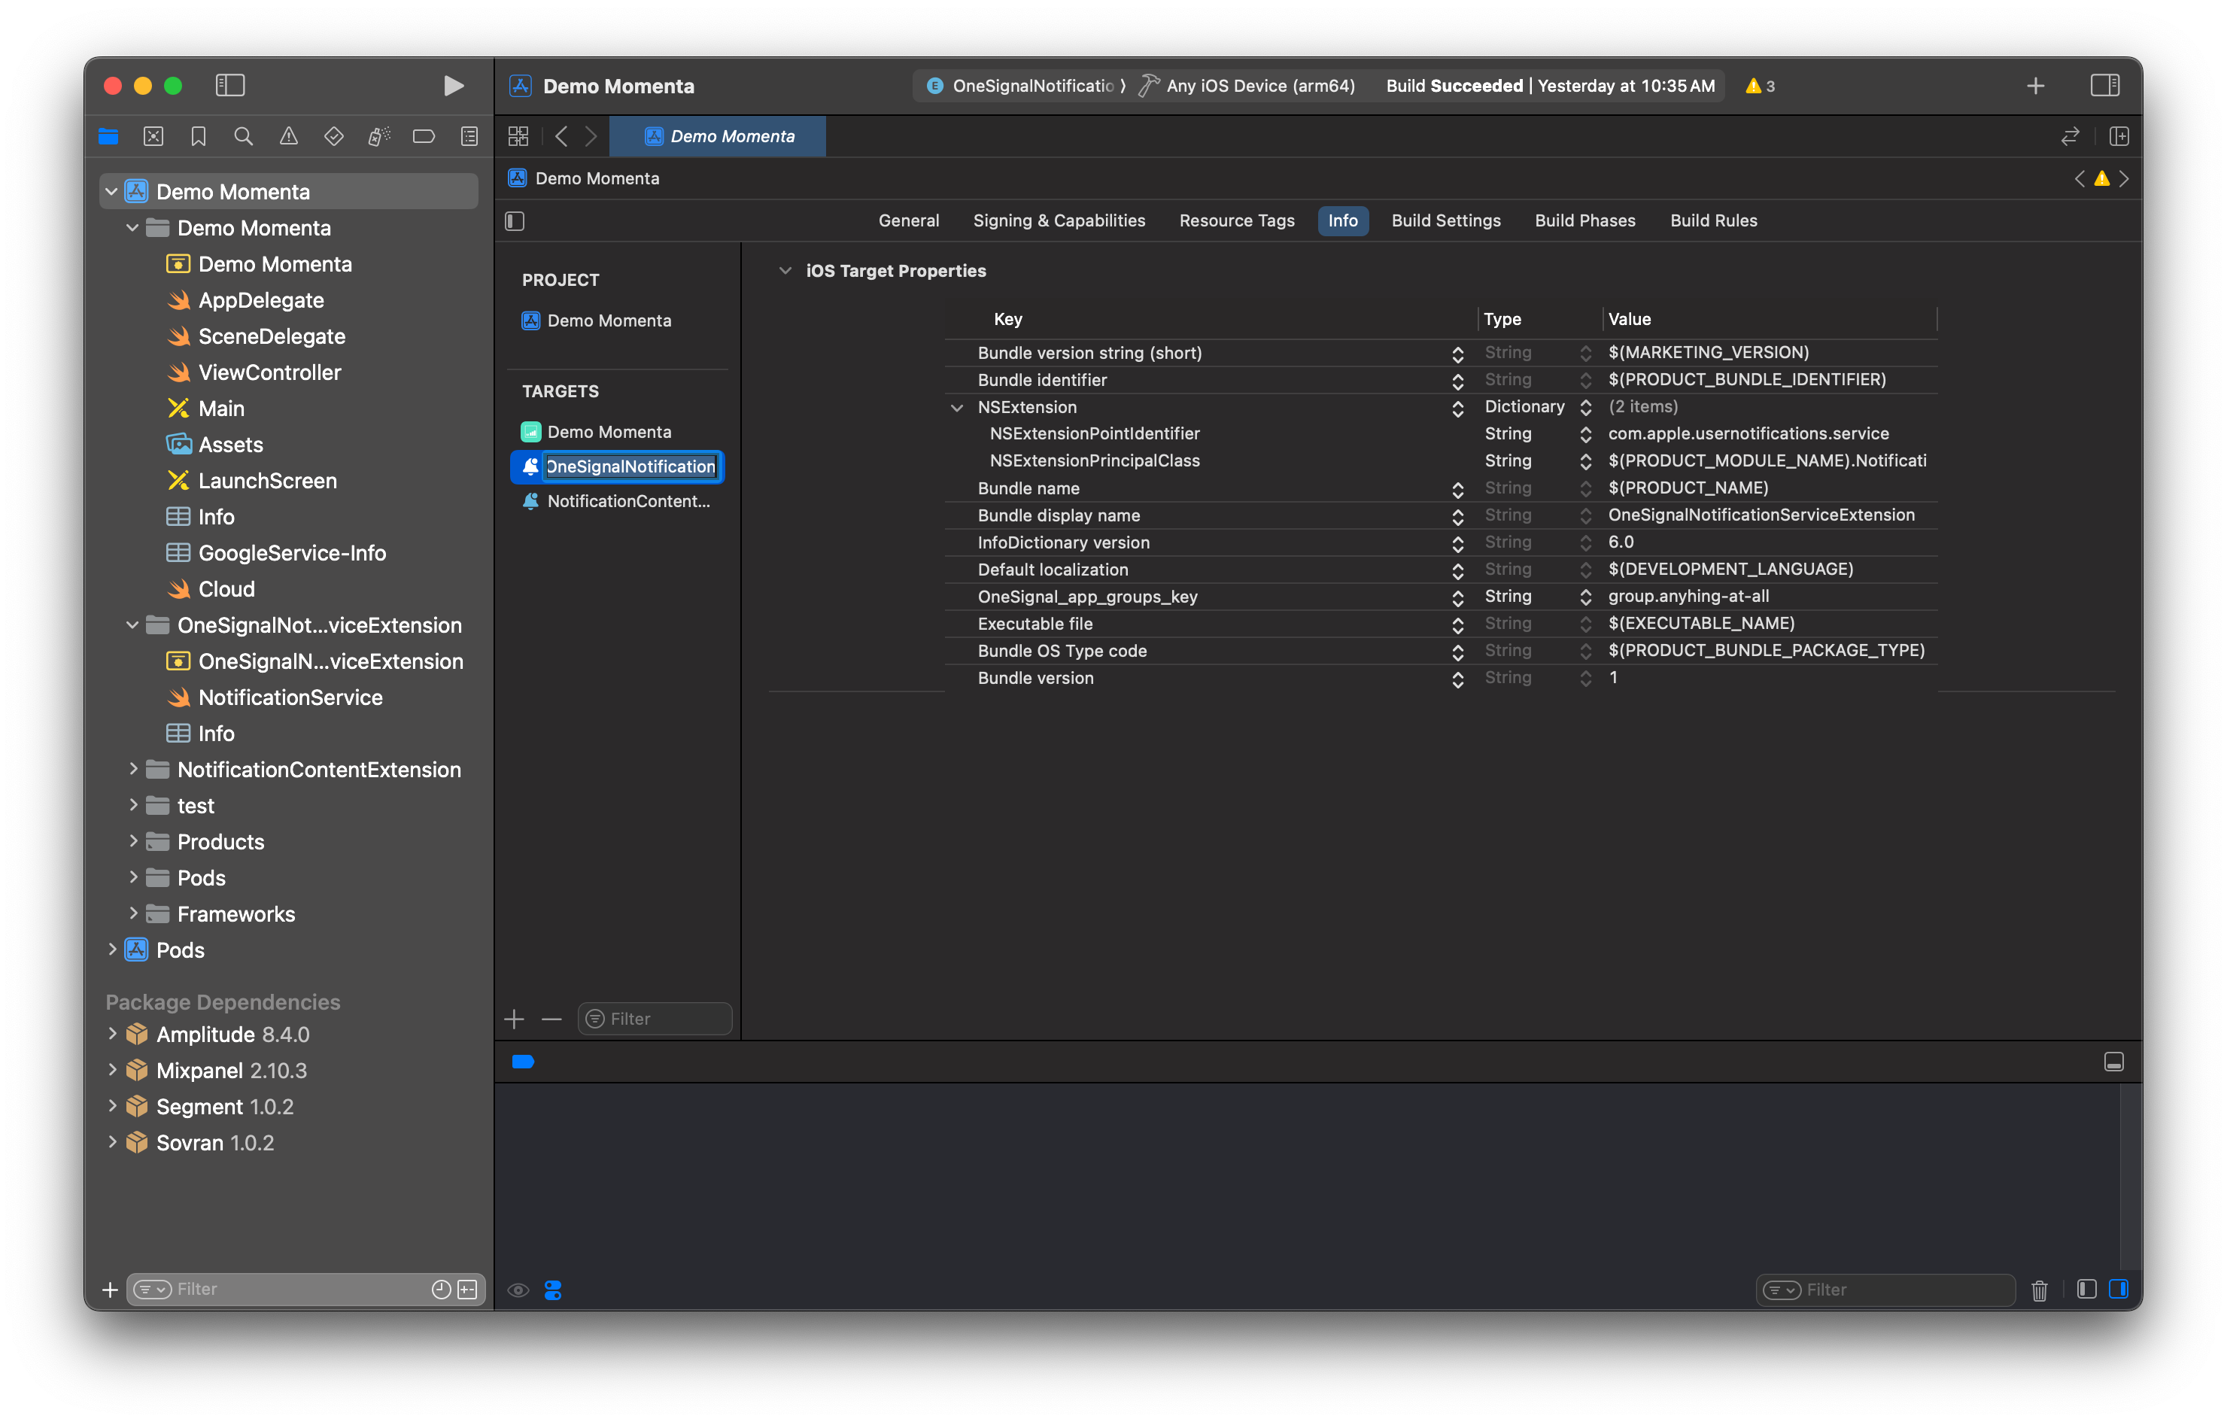Switch to the Signing & Capabilities tab

[1059, 221]
